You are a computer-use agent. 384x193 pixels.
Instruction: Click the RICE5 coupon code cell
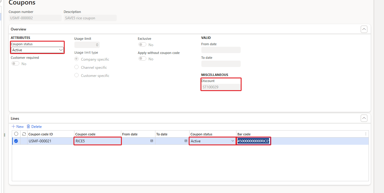(x=98, y=141)
